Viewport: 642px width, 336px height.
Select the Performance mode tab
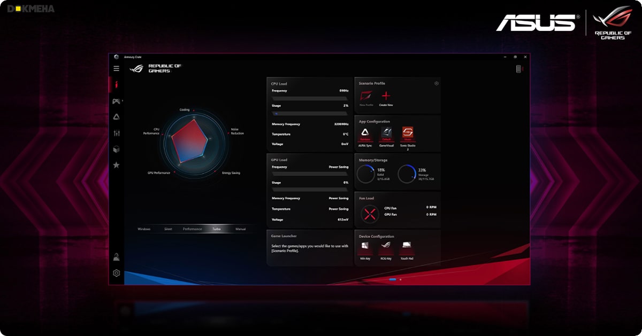(x=193, y=229)
